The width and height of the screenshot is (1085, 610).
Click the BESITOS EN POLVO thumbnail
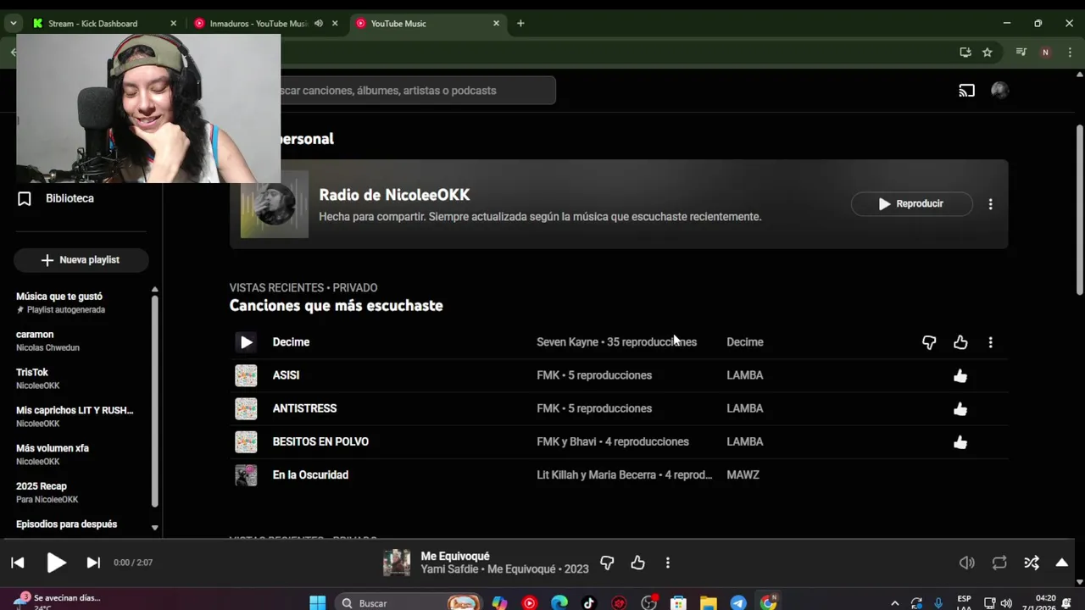tap(246, 441)
